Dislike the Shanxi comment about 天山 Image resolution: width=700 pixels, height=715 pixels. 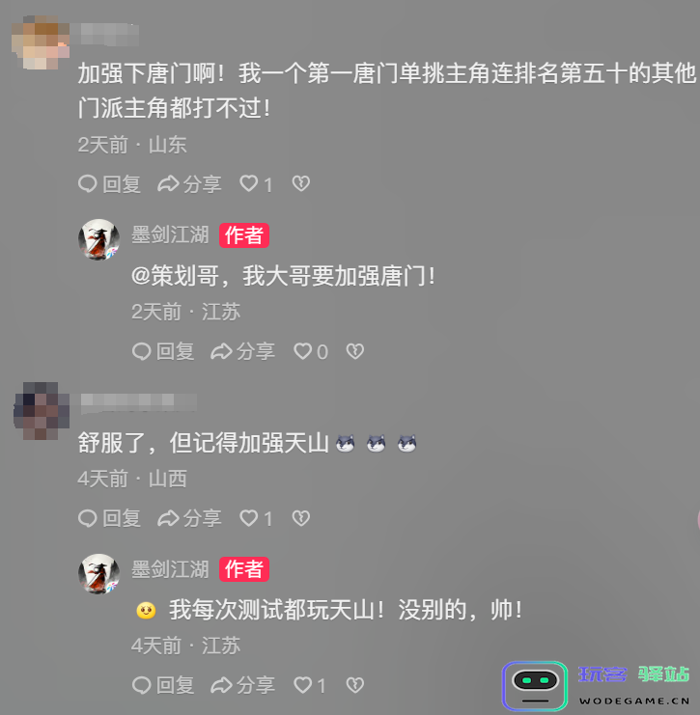click(x=301, y=518)
